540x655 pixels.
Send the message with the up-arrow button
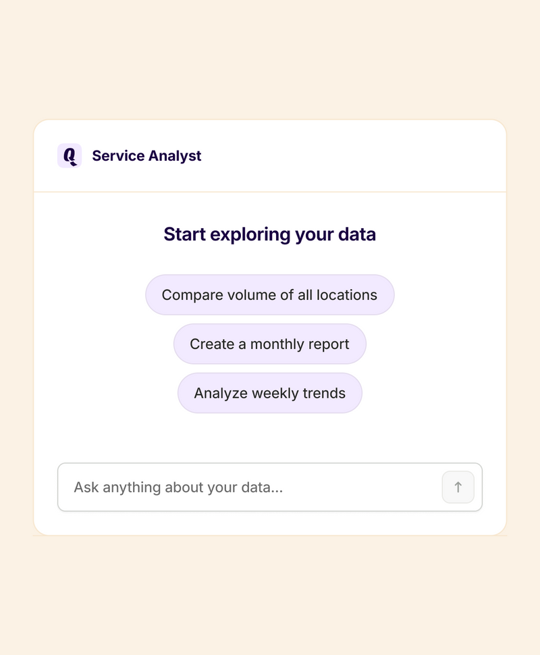[458, 487]
